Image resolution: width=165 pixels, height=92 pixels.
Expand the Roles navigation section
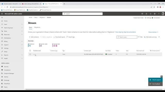[x=22, y=31]
